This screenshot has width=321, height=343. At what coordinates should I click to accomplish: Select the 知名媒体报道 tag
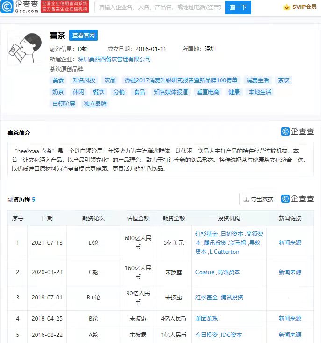171,92
